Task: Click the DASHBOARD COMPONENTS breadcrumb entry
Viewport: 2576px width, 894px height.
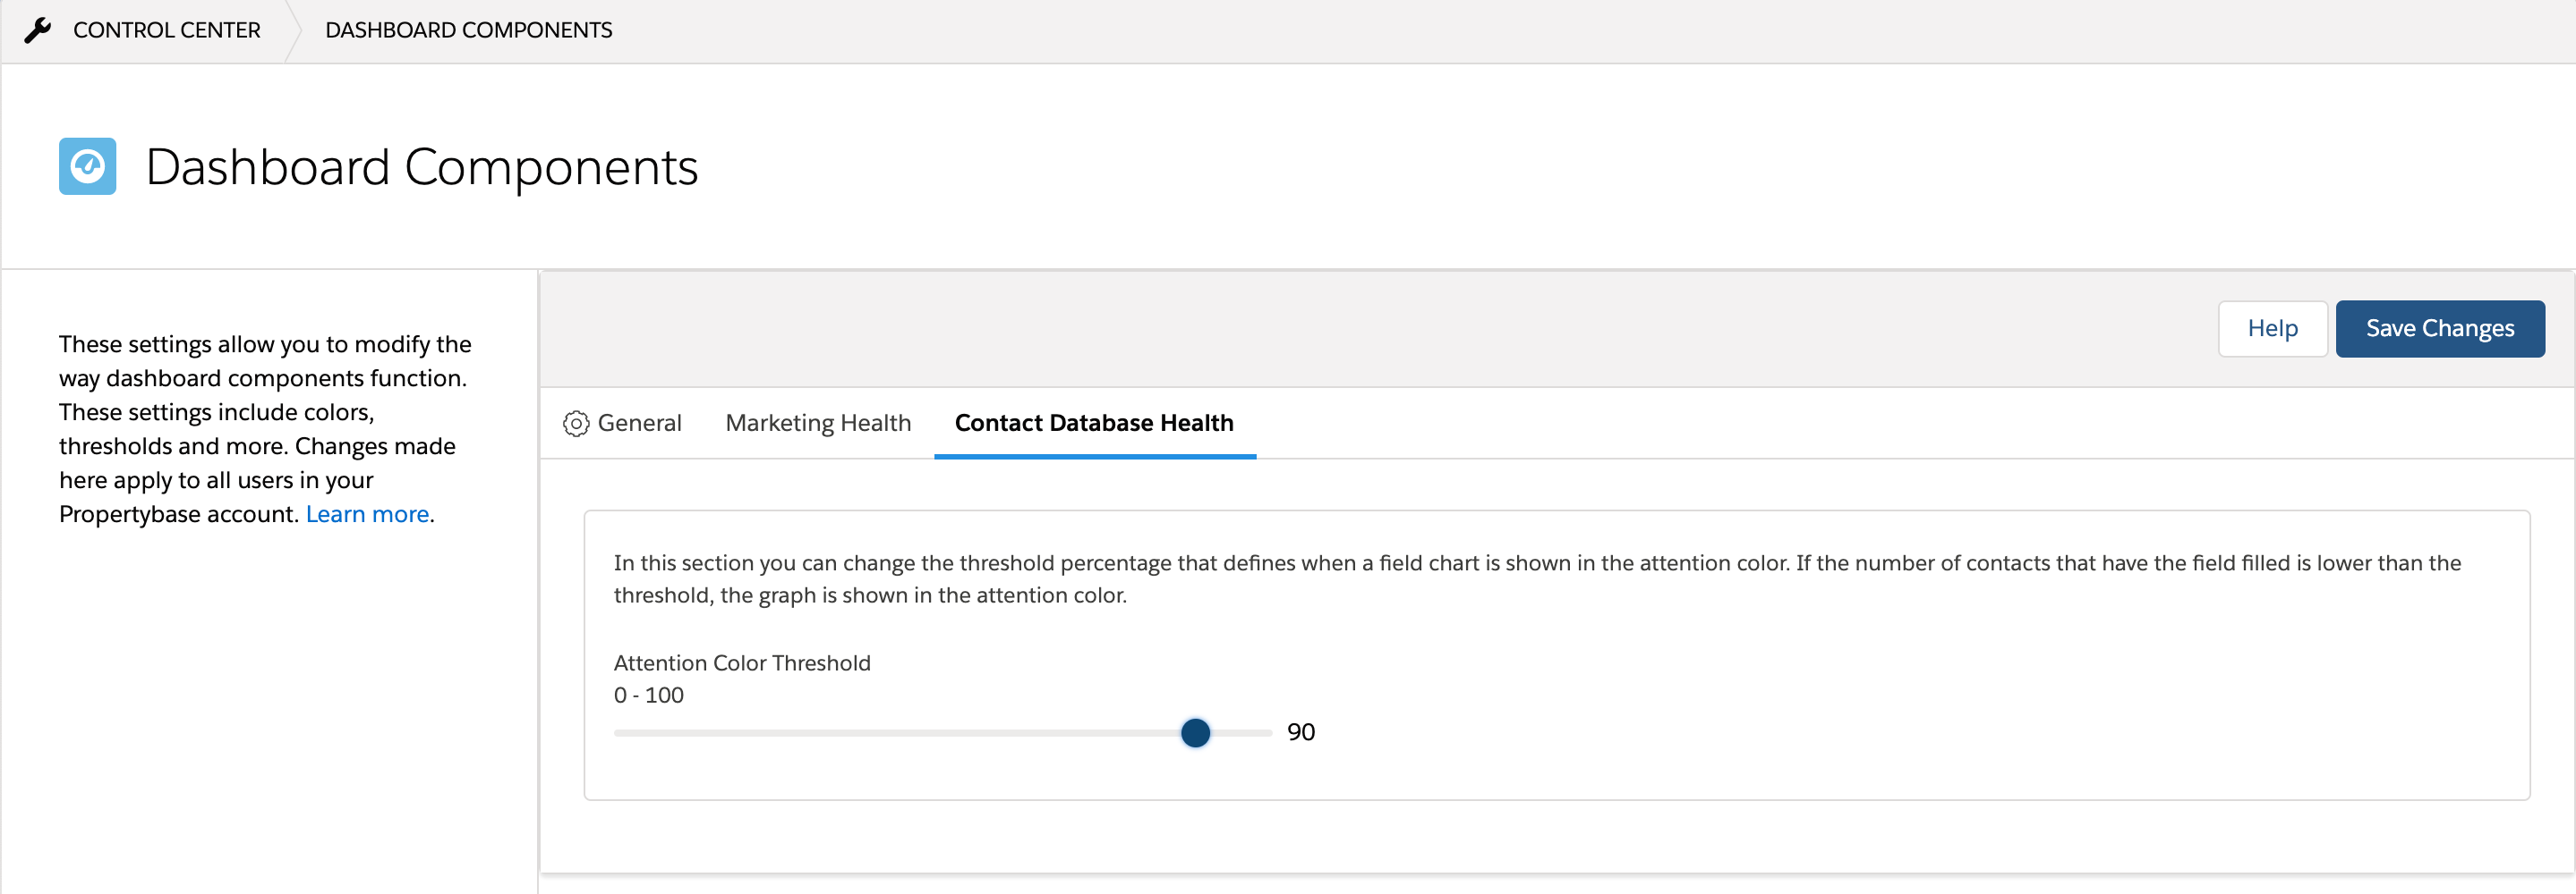Action: 468,29
